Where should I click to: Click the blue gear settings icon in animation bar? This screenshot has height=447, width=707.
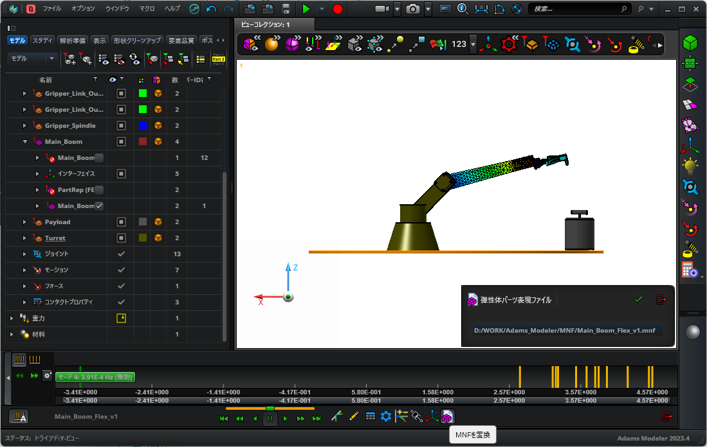coord(386,417)
